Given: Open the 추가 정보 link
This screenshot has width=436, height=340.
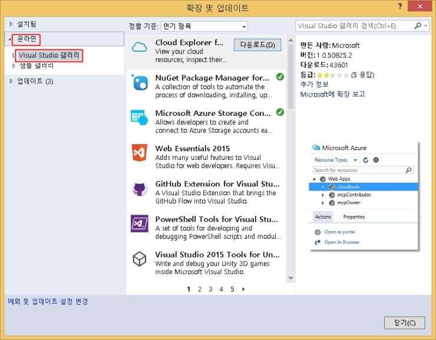Looking at the screenshot, I should pos(314,84).
